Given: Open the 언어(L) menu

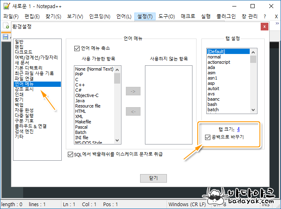Looking at the screenshot, I should 124,17.
